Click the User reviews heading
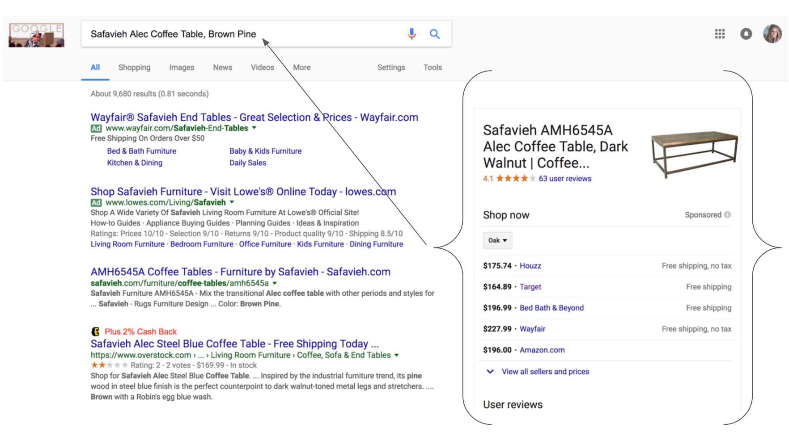 (x=513, y=404)
